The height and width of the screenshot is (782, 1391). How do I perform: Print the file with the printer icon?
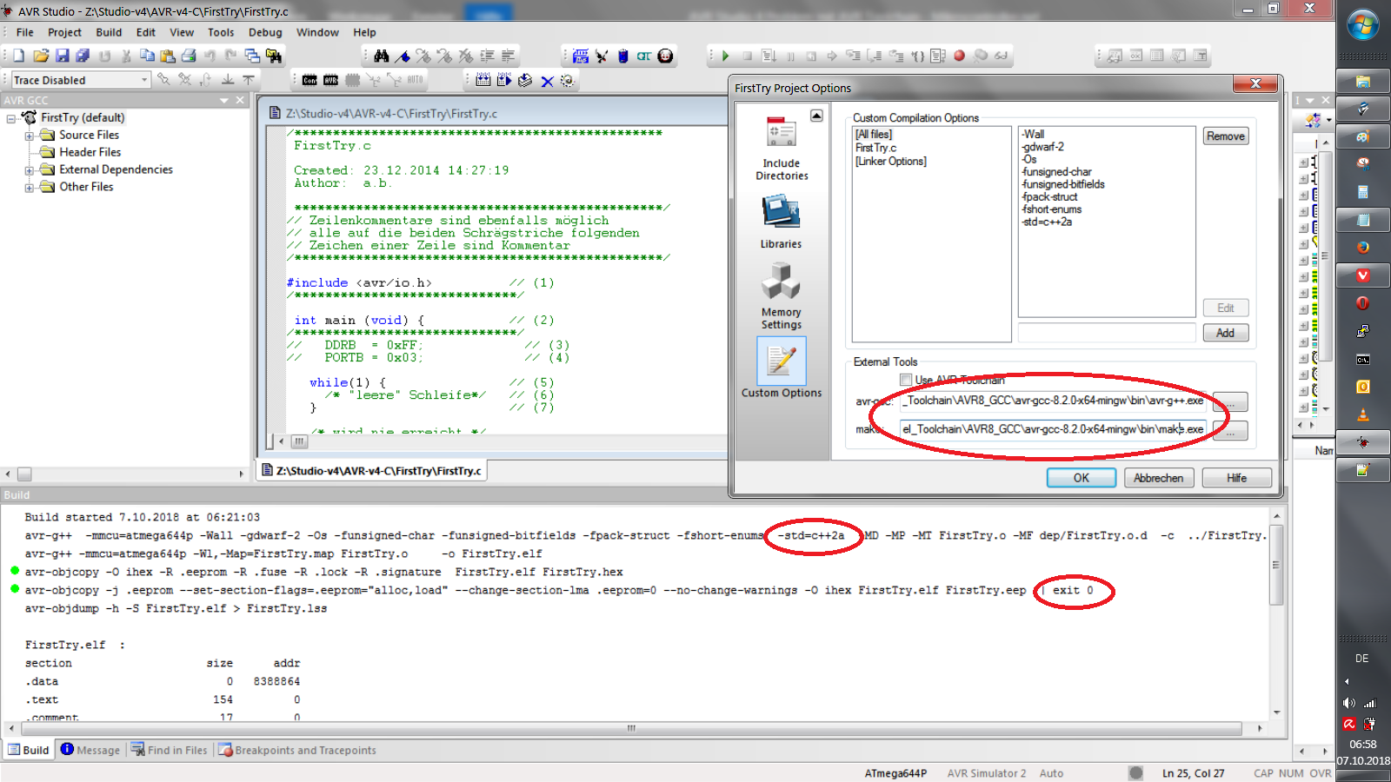tap(189, 56)
